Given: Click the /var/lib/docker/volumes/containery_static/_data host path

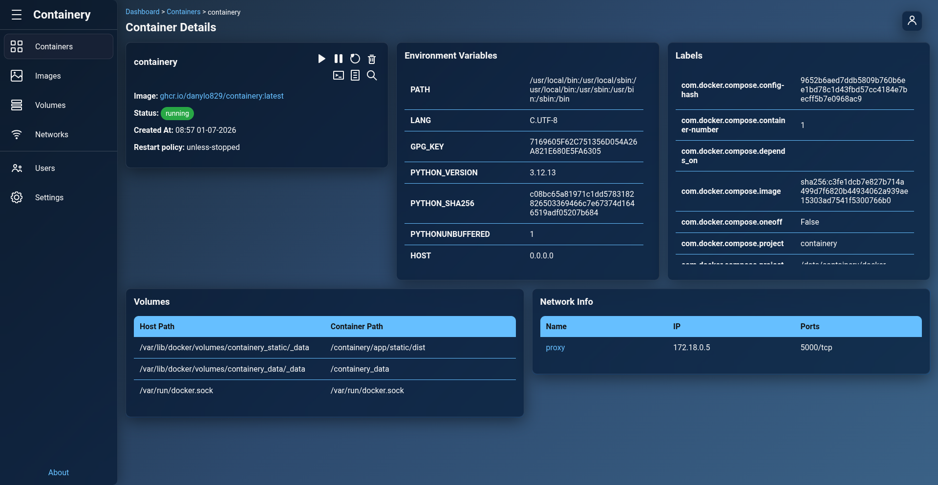Looking at the screenshot, I should coord(224,347).
